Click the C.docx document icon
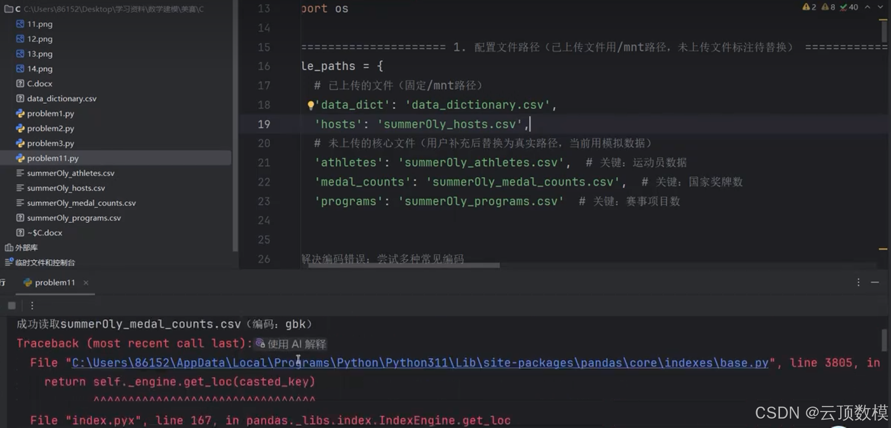This screenshot has height=428, width=891. [20, 84]
